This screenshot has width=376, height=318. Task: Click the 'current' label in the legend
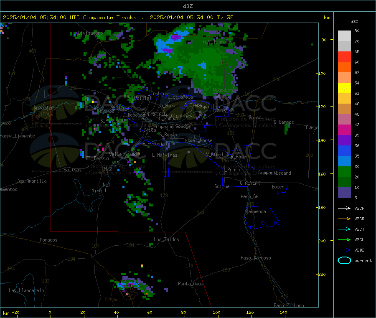(363, 260)
